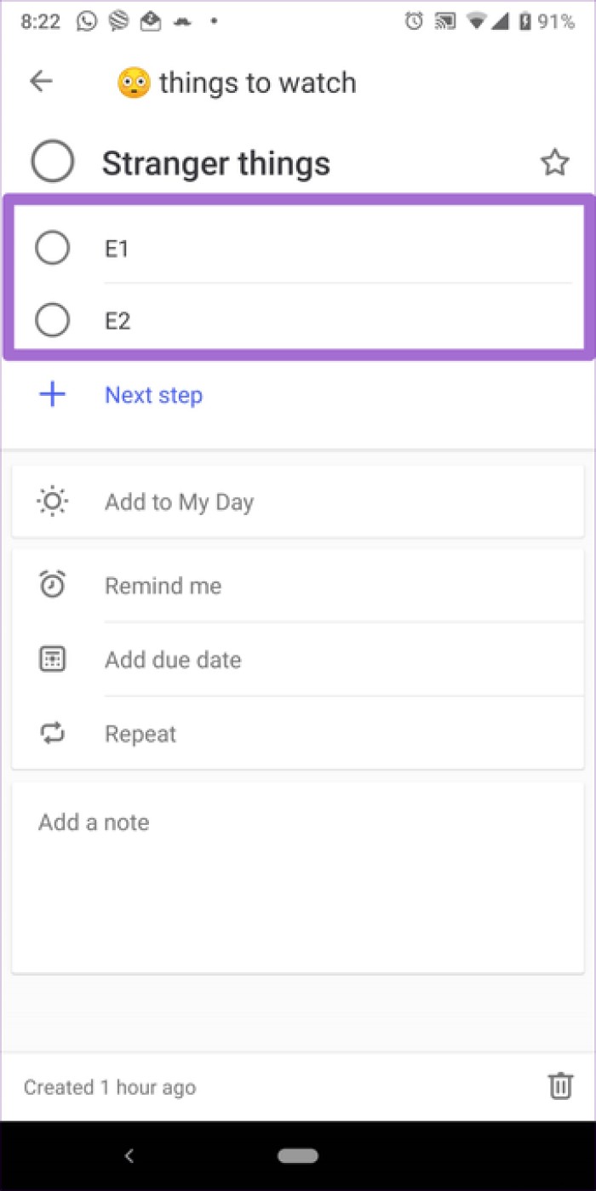Open the due date calendar icon
The image size is (596, 1191).
[x=52, y=658]
